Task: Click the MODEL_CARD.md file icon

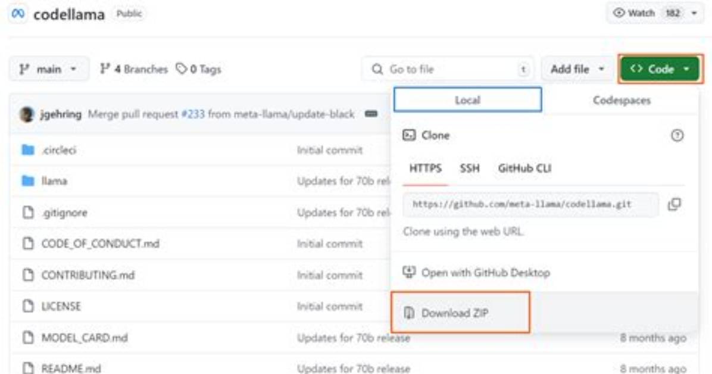Action: click(x=28, y=337)
